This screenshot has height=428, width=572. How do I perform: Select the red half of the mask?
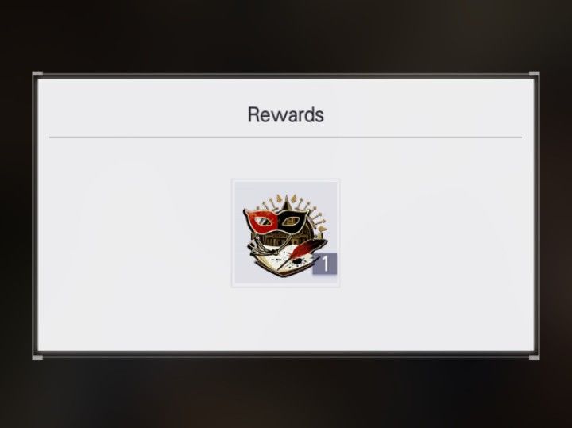click(x=261, y=222)
